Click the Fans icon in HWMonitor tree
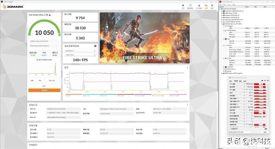 226,39
